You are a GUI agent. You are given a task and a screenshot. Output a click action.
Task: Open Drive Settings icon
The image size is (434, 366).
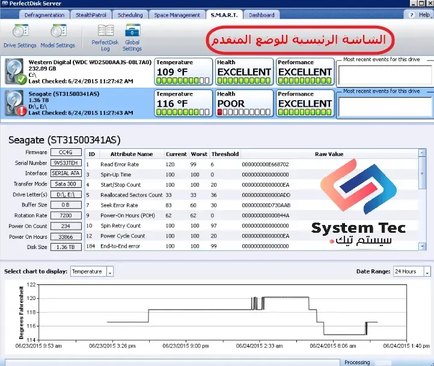(20, 31)
